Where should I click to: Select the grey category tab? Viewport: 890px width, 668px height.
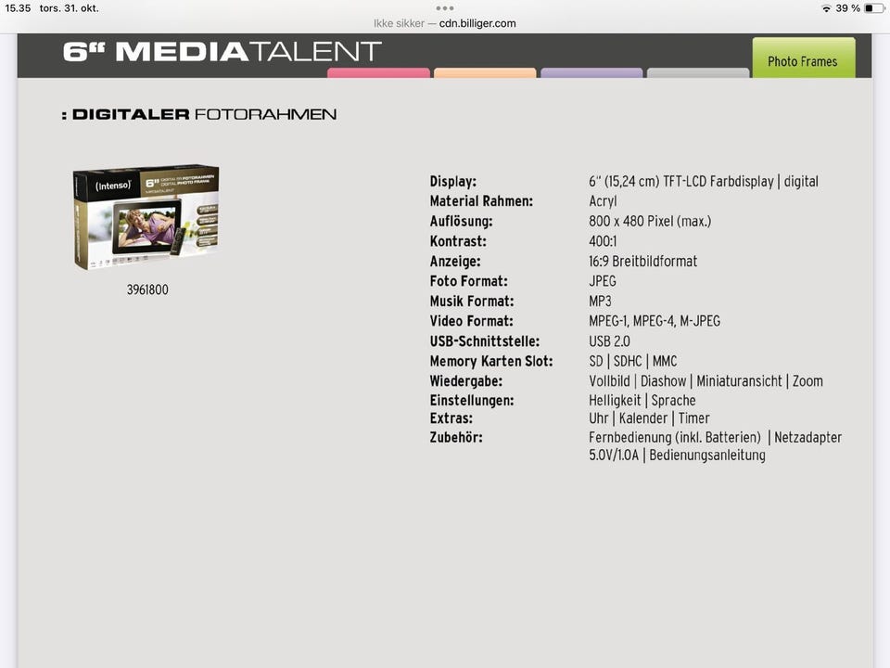click(697, 72)
